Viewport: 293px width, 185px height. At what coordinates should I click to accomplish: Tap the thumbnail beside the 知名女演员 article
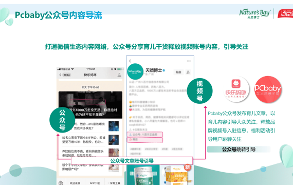pyautogui.click(x=114, y=140)
